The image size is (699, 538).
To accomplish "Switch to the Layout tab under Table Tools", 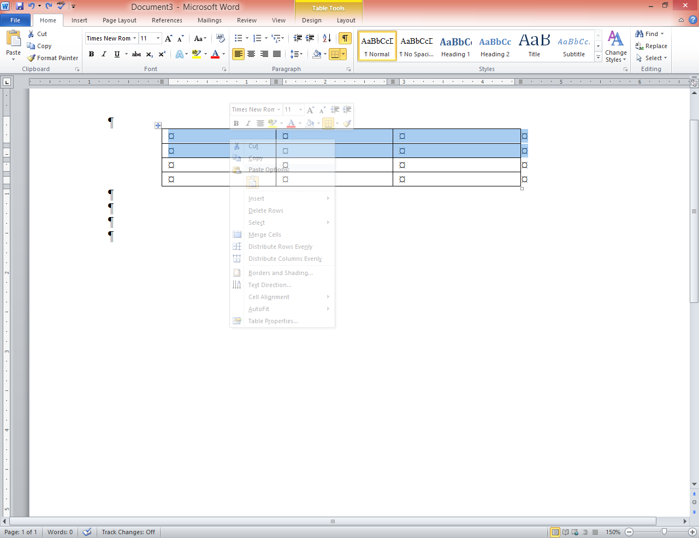I will pyautogui.click(x=346, y=20).
